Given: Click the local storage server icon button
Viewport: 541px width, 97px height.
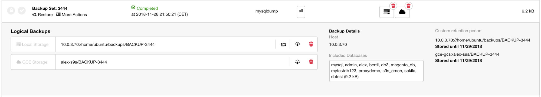Looking at the screenshot, I should click(386, 12).
